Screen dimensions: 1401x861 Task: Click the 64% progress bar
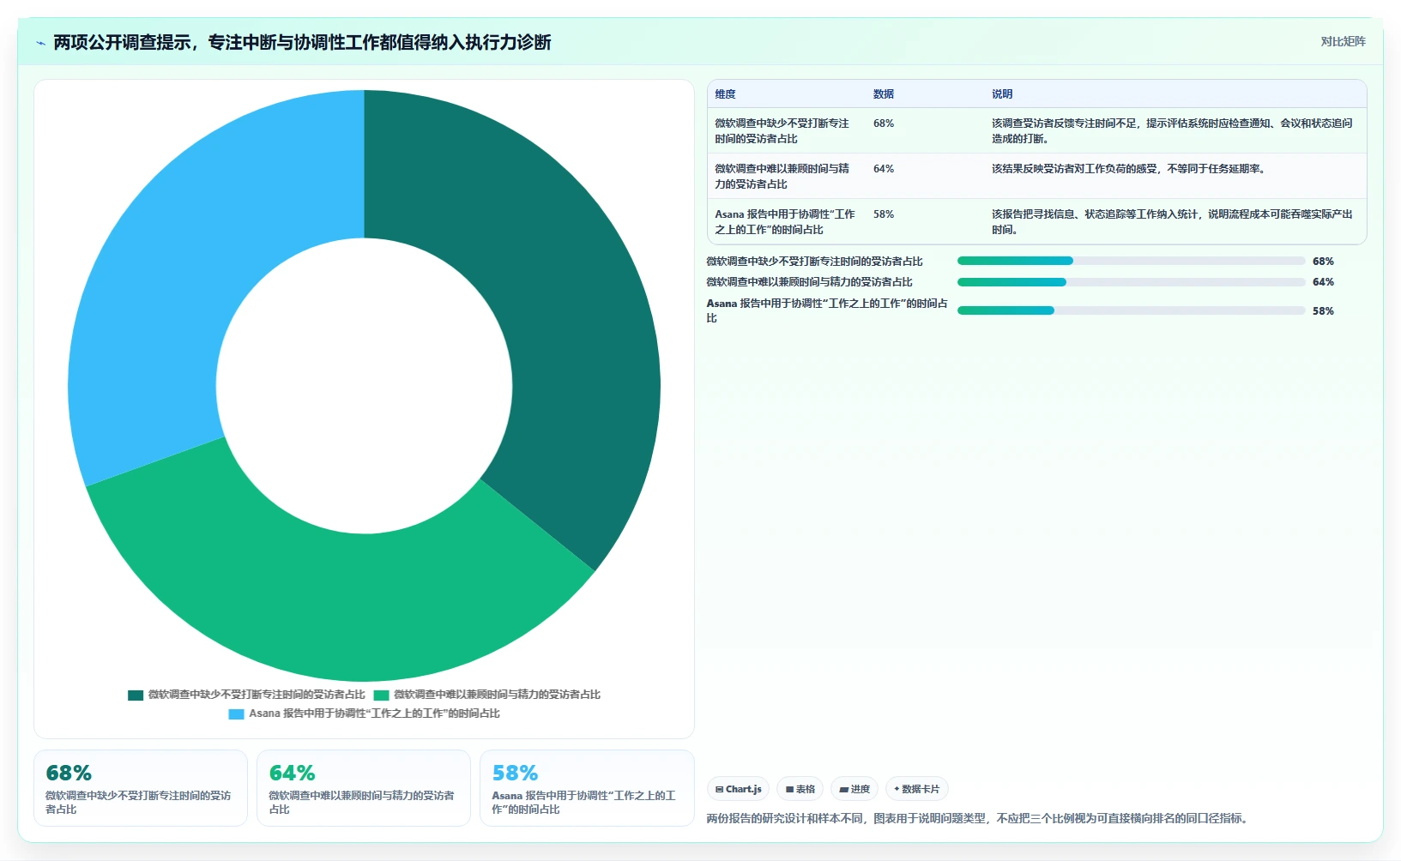coord(1131,282)
